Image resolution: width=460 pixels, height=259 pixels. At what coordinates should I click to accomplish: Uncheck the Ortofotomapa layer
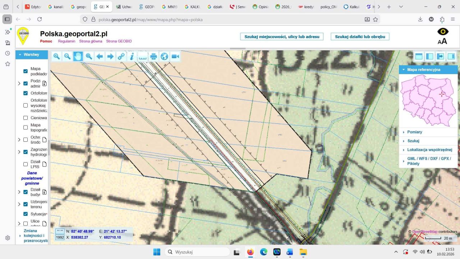pyautogui.click(x=26, y=93)
